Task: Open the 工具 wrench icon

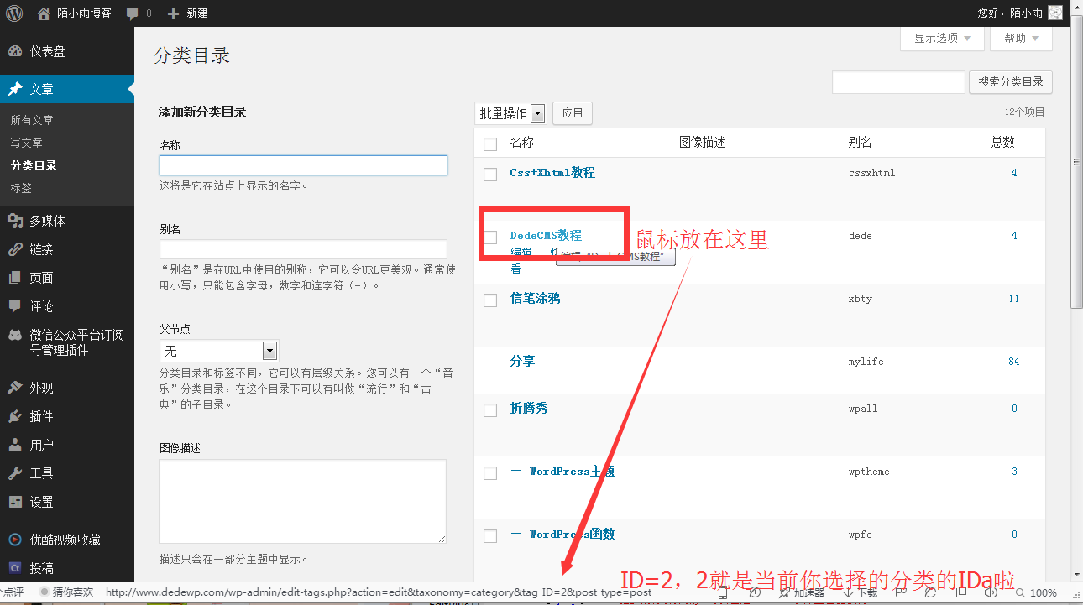Action: click(x=15, y=473)
